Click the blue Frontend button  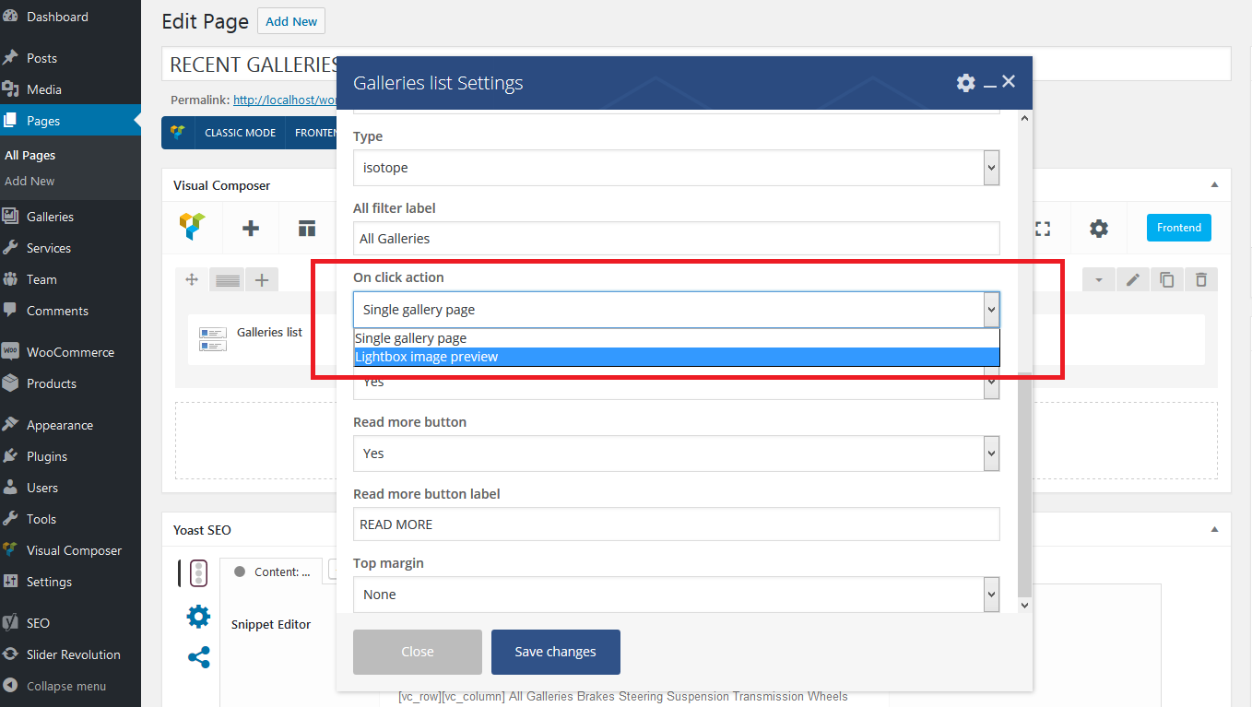tap(1178, 228)
